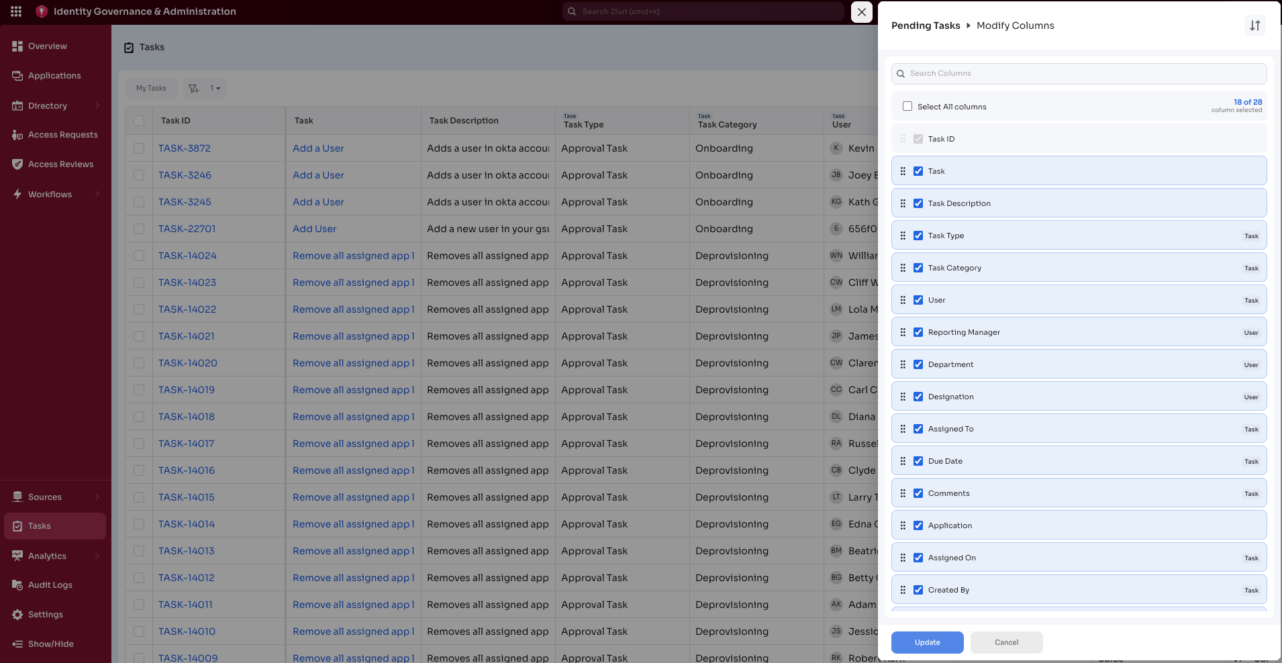Open the Overview section

click(x=48, y=46)
